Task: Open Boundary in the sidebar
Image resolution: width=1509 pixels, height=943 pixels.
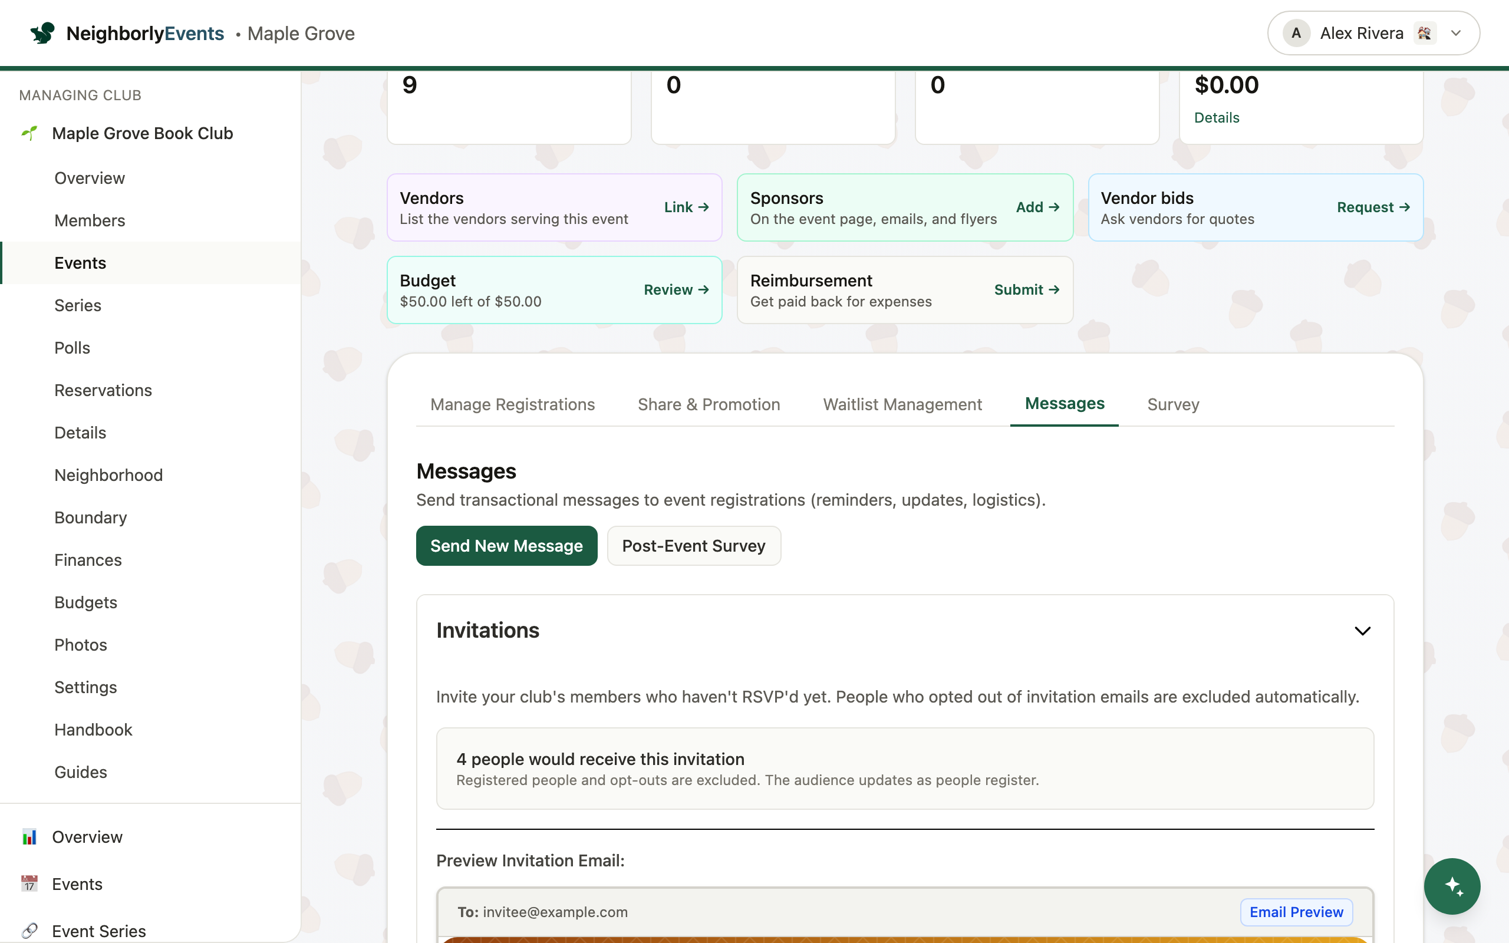Action: [150, 517]
